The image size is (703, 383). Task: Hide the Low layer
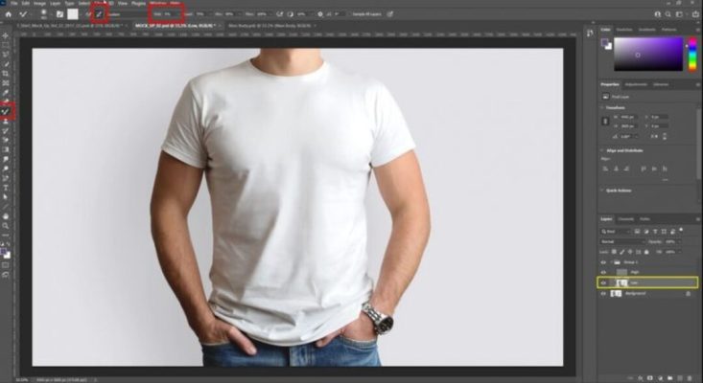(603, 282)
